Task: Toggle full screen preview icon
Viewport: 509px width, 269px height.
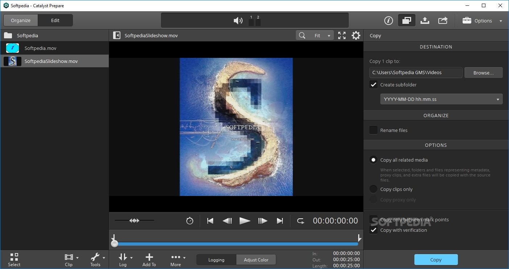Action: [x=342, y=35]
